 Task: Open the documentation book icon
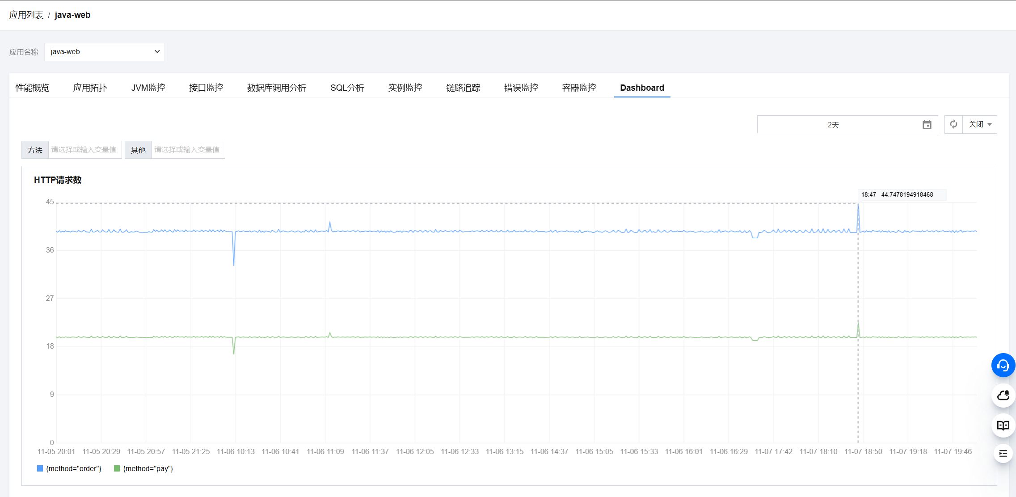click(1003, 425)
